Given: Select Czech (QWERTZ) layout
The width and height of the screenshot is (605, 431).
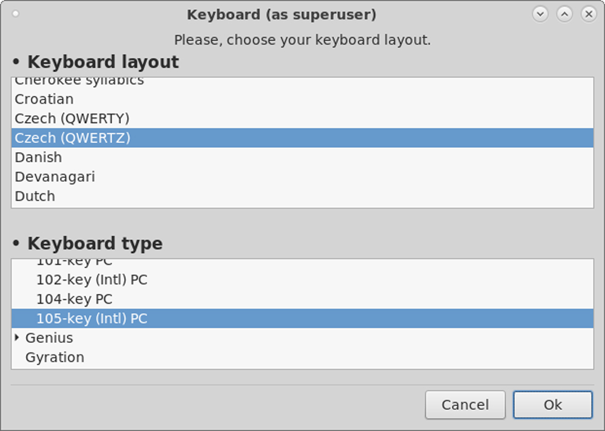Looking at the screenshot, I should click(73, 138).
